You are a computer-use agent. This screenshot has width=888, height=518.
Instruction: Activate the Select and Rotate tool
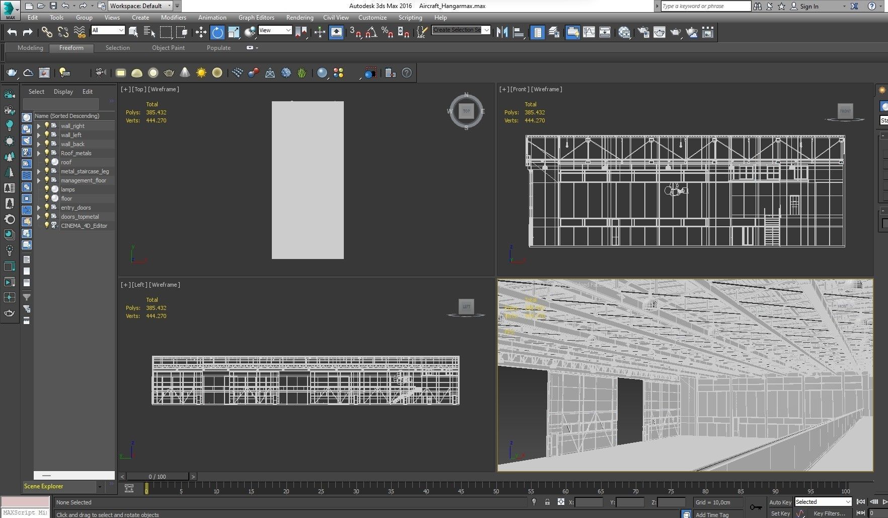tap(217, 33)
